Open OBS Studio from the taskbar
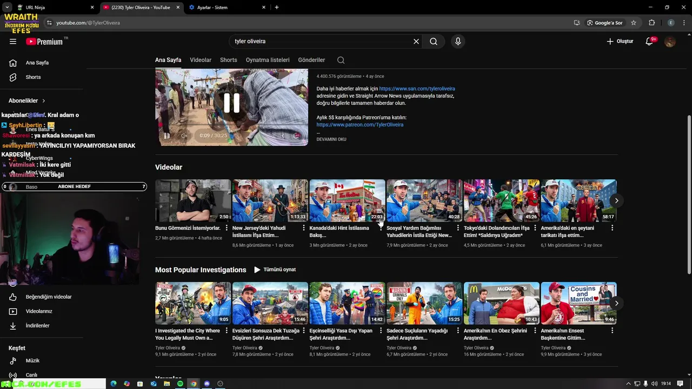This screenshot has width=692, height=389. pyautogui.click(x=220, y=384)
